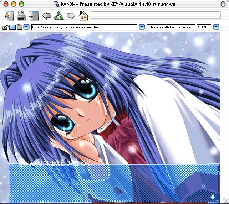The height and width of the screenshot is (204, 229).
Task: Click the document page mode icon
Action: coord(20,27)
